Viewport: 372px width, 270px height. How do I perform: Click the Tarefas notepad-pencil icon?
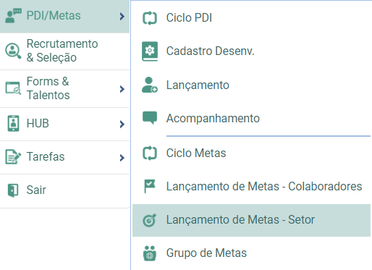coord(13,157)
